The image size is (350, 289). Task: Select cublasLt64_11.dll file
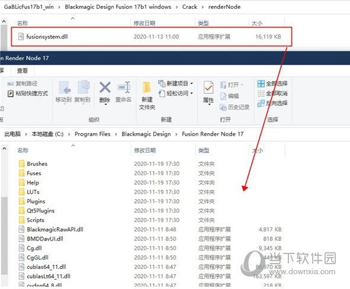coord(49,277)
